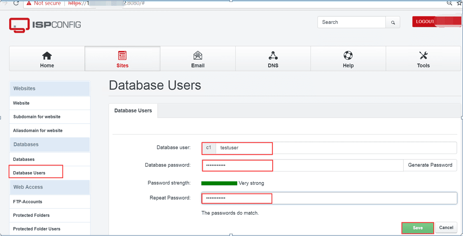Click the green password strength bar
This screenshot has width=463, height=236.
click(219, 183)
